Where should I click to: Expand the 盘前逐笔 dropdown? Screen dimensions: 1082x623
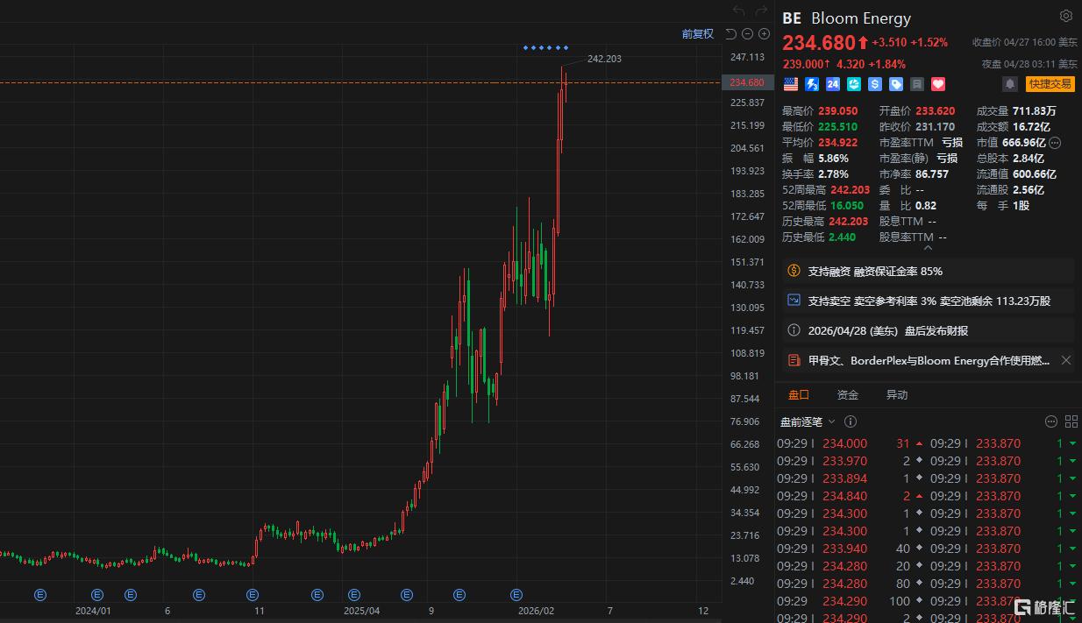(x=808, y=421)
